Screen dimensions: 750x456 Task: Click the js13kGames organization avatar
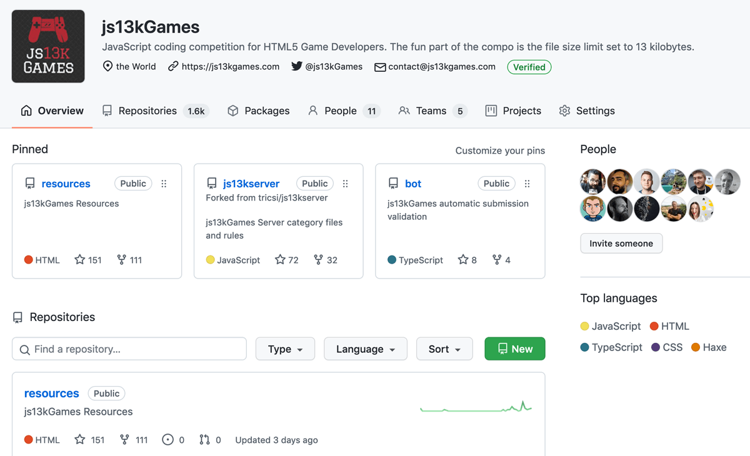tap(47, 46)
